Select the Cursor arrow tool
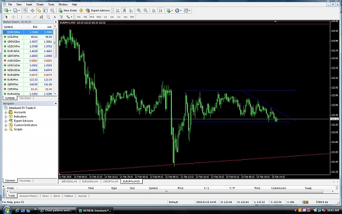Image resolution: width=342 pixels, height=214 pixels. [x=7, y=17]
